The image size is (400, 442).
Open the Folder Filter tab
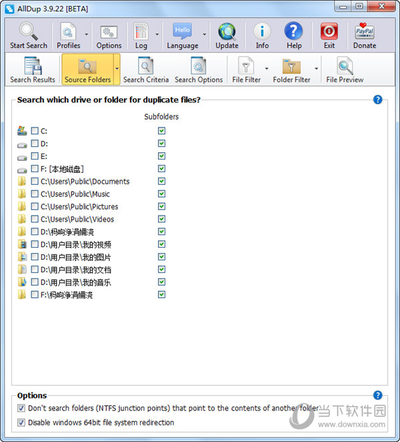coord(291,69)
